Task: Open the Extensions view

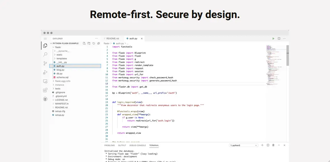Action: point(45,90)
